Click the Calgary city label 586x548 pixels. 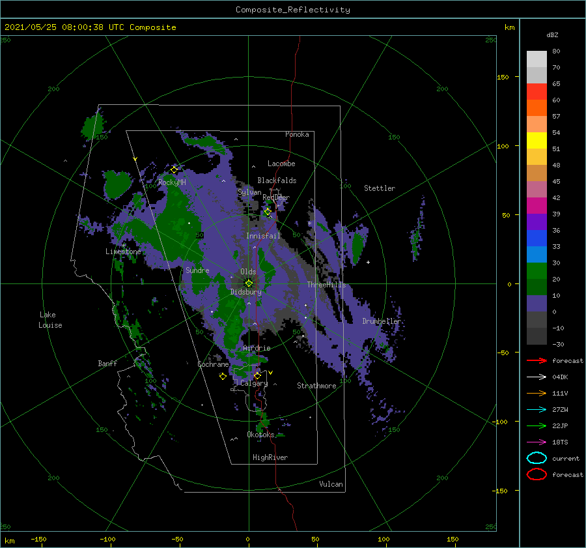[254, 383]
